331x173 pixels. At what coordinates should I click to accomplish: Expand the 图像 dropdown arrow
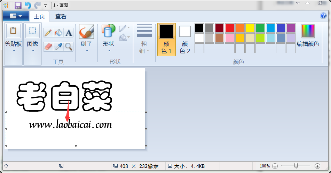pyautogui.click(x=33, y=51)
